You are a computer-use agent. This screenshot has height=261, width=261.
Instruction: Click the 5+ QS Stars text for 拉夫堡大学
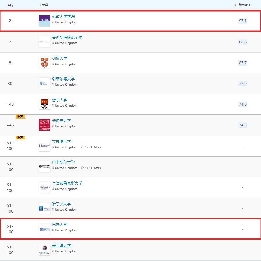click(x=93, y=147)
